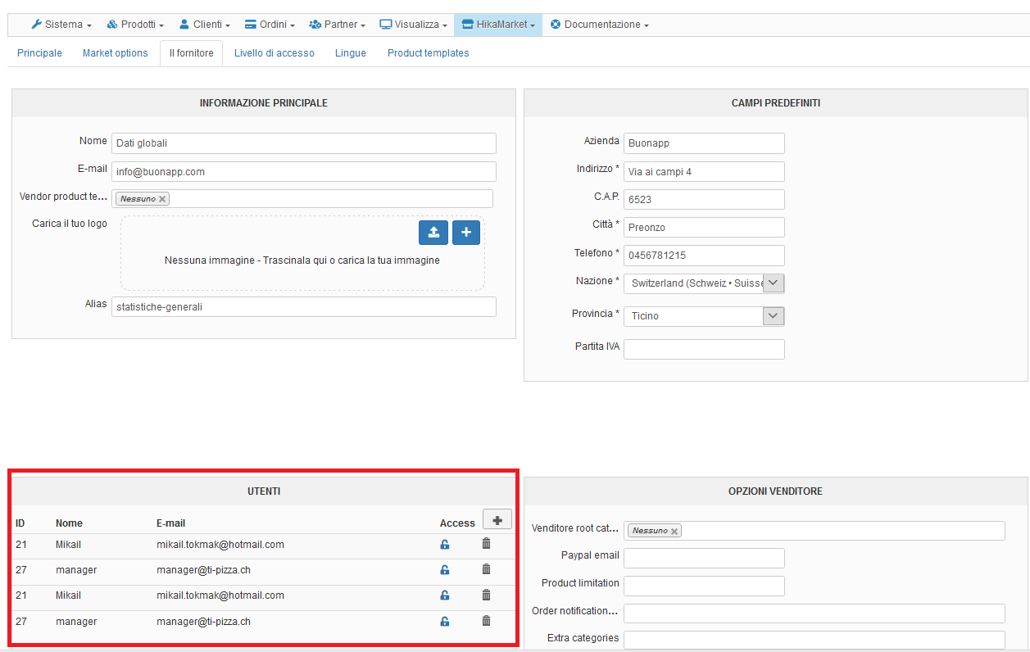The width and height of the screenshot is (1030, 652).
Task: Edit the Telefono field 0456781215
Action: (x=704, y=256)
